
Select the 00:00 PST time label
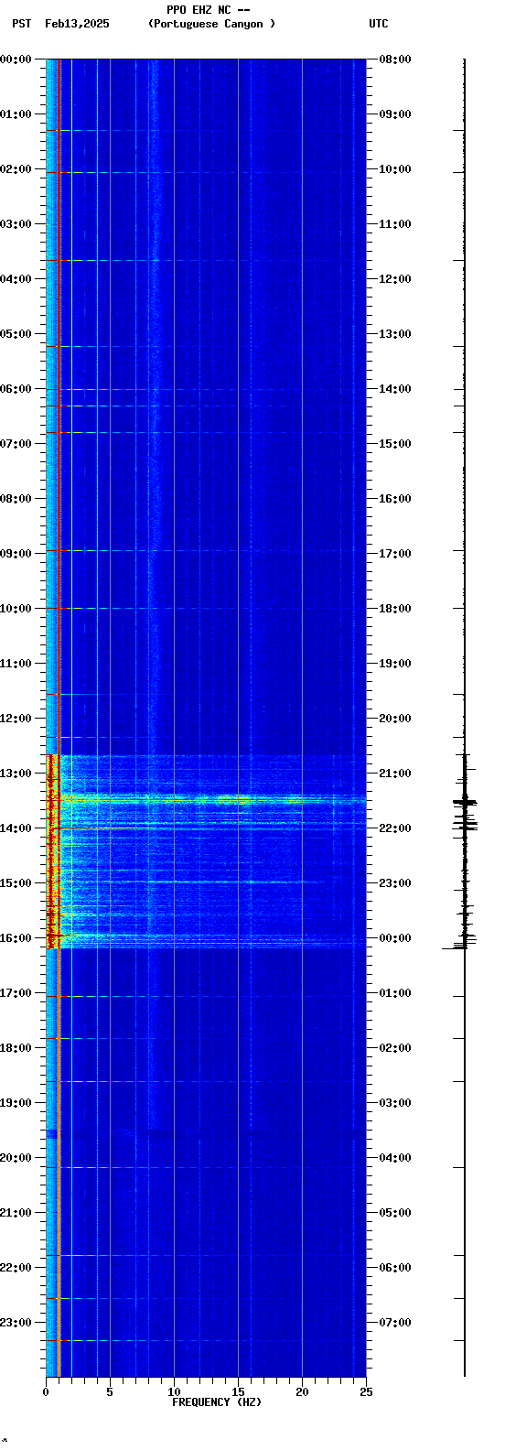tap(16, 60)
